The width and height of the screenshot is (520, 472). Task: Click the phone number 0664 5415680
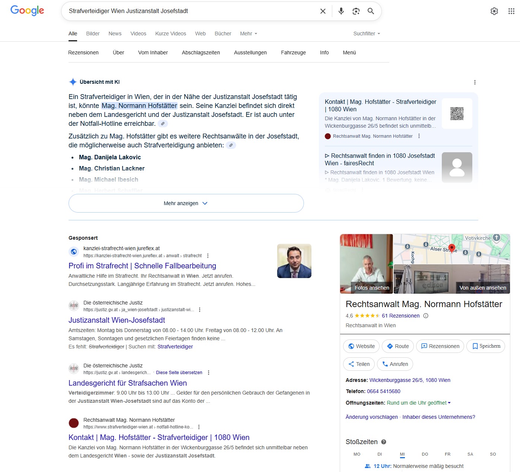pyautogui.click(x=384, y=391)
